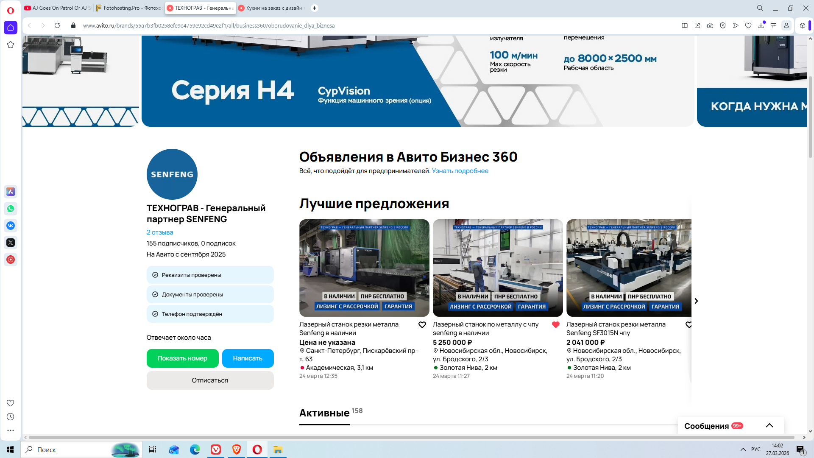The width and height of the screenshot is (814, 458).
Task: Add Senfeng laser cutter listing to favorites
Action: [x=422, y=325]
